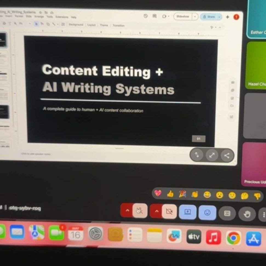266x266 pixels.
Task: Click the Transition toolbar button
Action: (x=119, y=25)
